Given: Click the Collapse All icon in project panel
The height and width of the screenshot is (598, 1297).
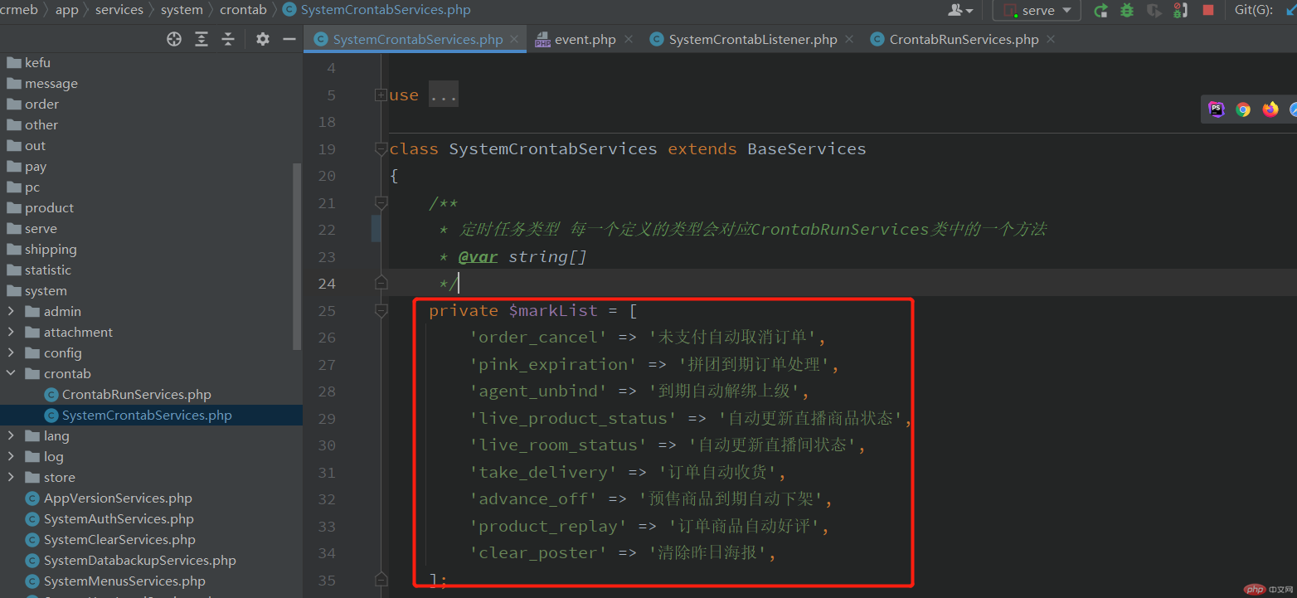Looking at the screenshot, I should (228, 39).
